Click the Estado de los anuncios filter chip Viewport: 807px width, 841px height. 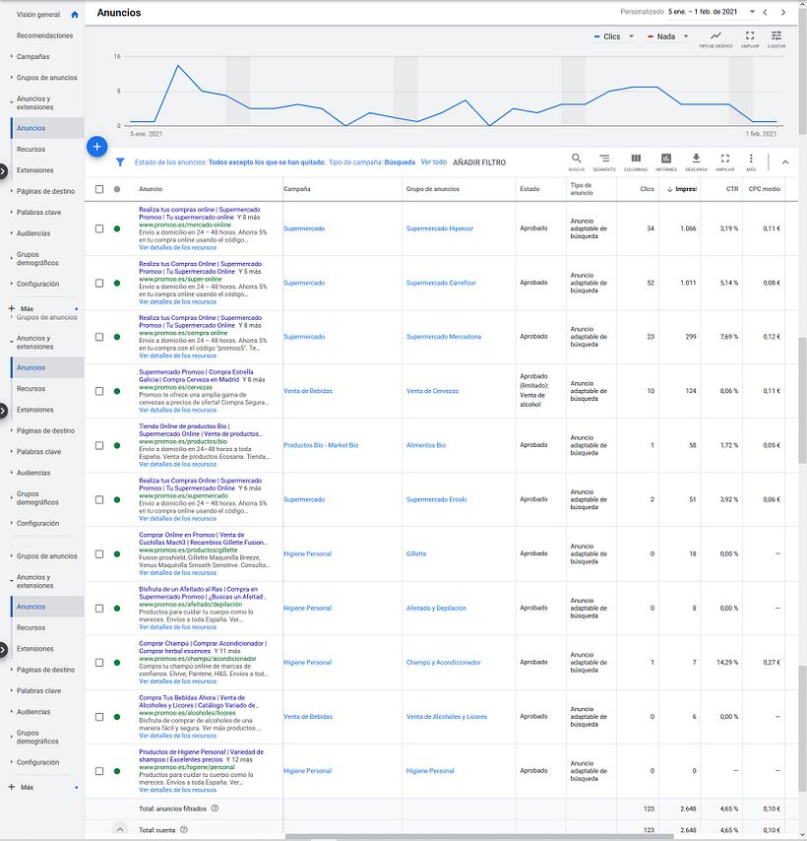pyautogui.click(x=229, y=162)
